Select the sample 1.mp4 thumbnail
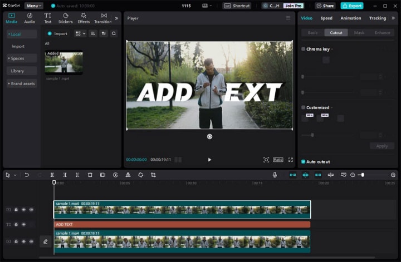 pyautogui.click(x=63, y=62)
